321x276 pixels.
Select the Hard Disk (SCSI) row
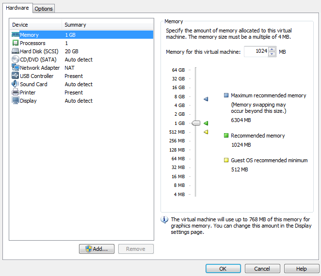(81, 51)
